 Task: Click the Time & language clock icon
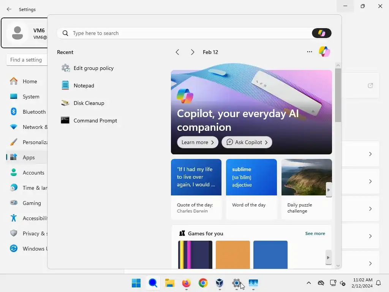[x=14, y=188]
